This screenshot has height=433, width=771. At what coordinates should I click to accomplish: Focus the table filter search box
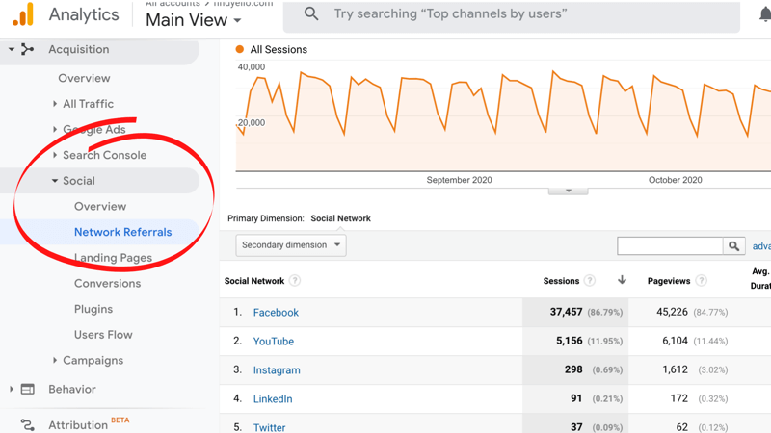click(670, 246)
